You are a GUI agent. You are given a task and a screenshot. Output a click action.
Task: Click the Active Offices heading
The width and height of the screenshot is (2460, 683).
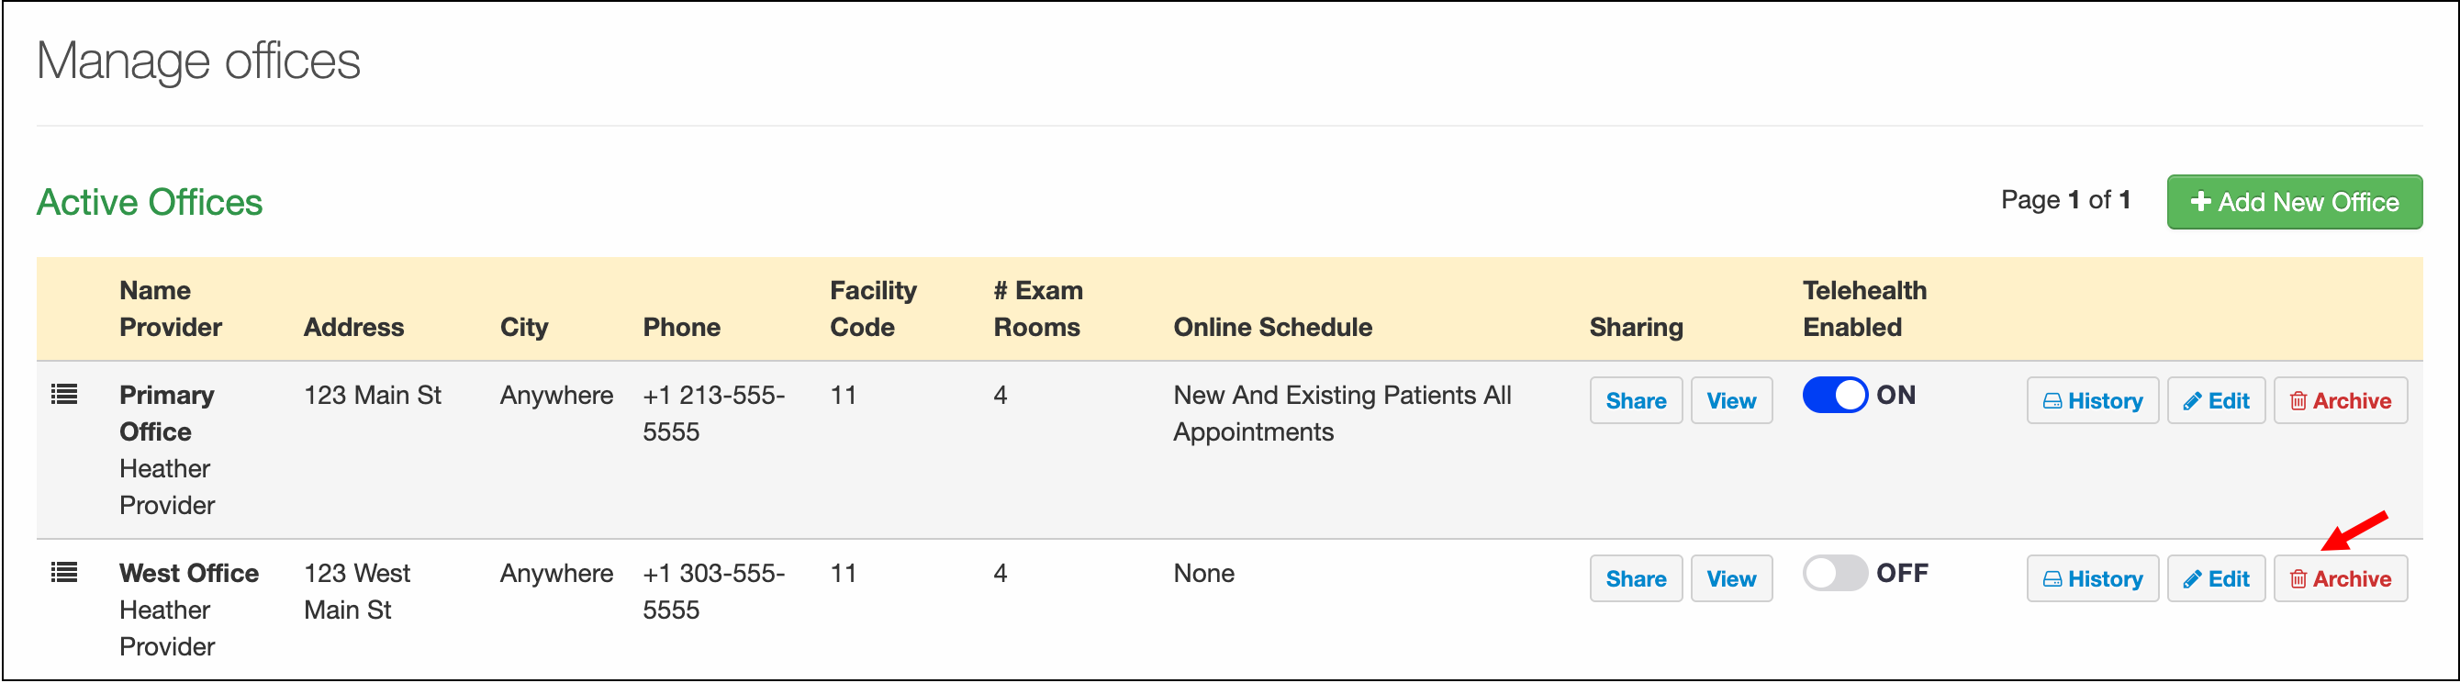[x=150, y=203]
